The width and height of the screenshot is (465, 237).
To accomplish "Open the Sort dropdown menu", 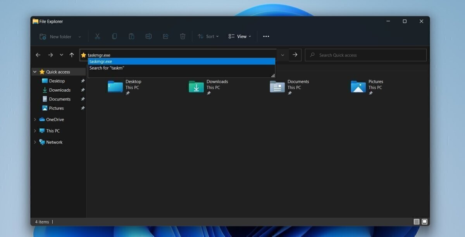I will click(208, 36).
